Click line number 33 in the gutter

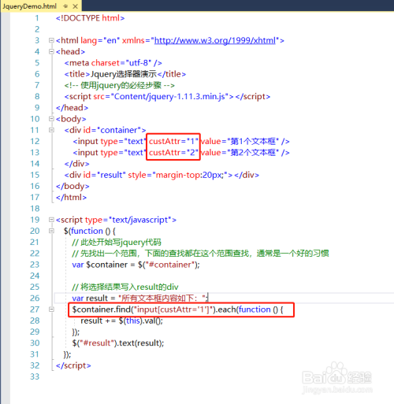click(x=35, y=376)
